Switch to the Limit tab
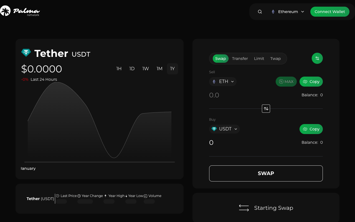 pos(259,59)
